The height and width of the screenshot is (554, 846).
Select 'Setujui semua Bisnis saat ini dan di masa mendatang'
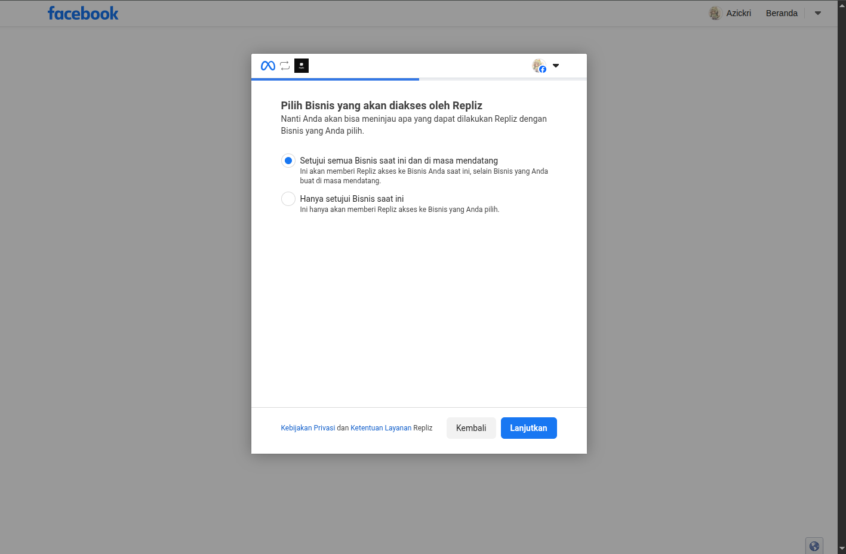click(x=288, y=161)
